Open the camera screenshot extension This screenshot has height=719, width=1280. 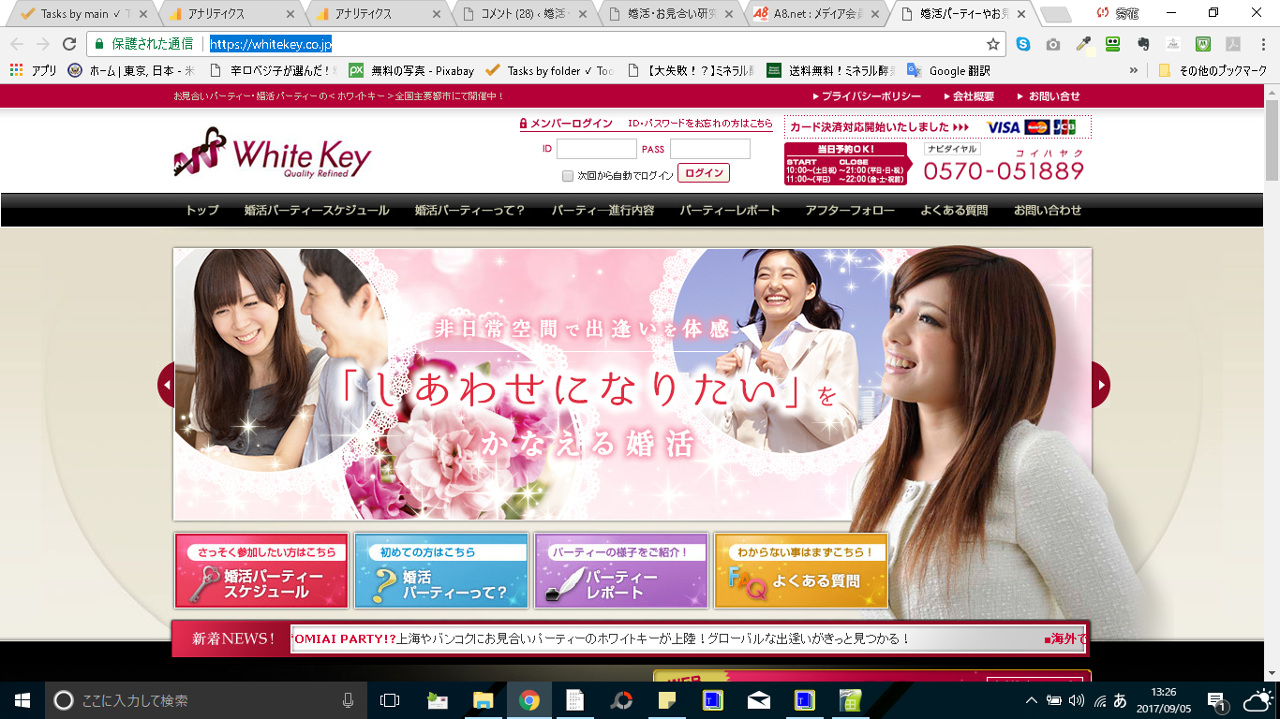pyautogui.click(x=1053, y=44)
